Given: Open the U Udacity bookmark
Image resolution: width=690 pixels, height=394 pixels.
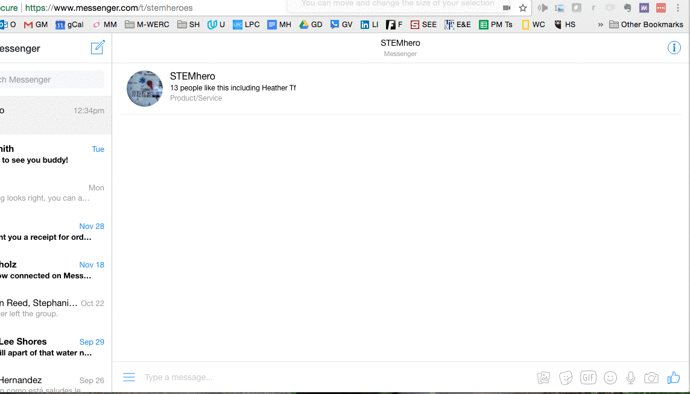Looking at the screenshot, I should click(216, 25).
